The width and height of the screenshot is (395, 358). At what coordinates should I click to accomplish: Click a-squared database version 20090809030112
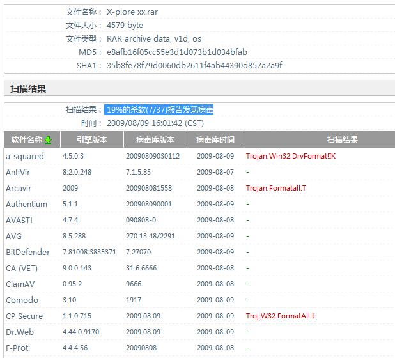(x=153, y=156)
